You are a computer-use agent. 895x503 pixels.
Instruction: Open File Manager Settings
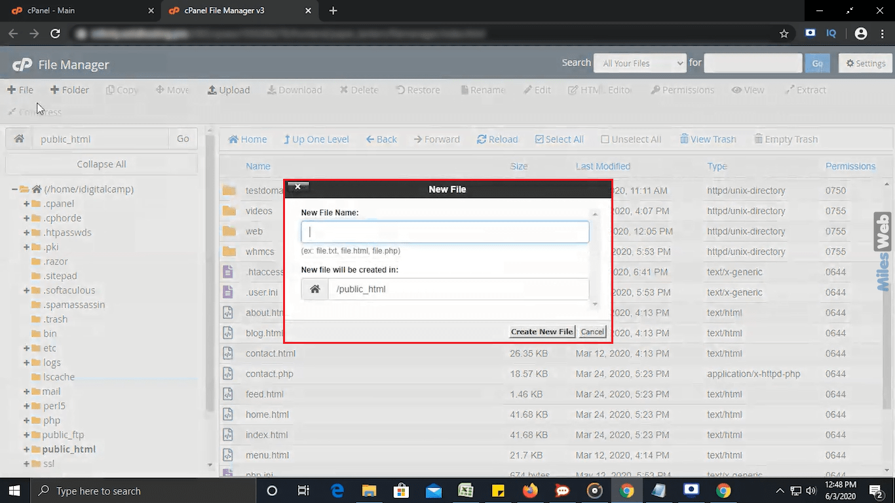tap(866, 63)
